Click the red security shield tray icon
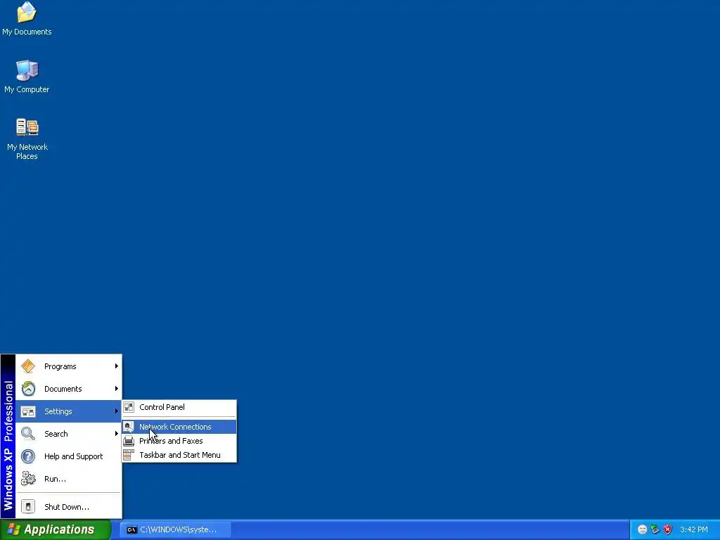The height and width of the screenshot is (540, 720). (x=668, y=529)
